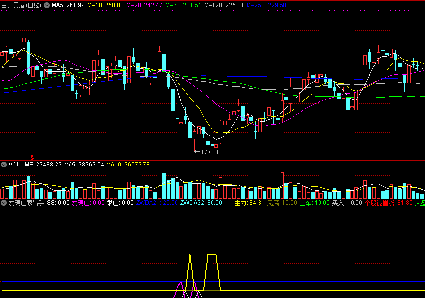Select the MA10: 250.80 label

tap(105, 5)
